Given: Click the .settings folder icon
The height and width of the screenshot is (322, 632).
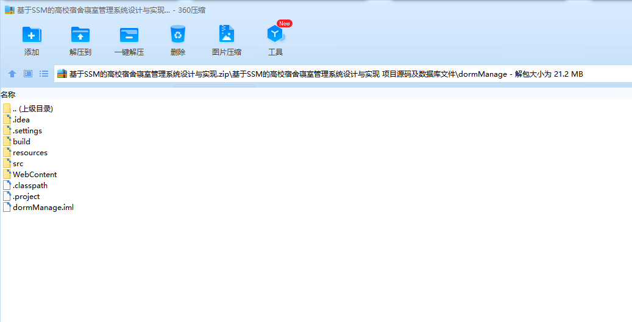Looking at the screenshot, I should 7,130.
